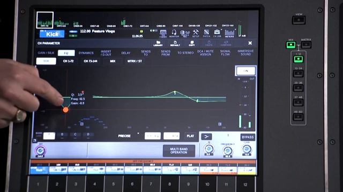Open the Sends on Fader icon
The image size is (343, 192).
pos(163,34)
